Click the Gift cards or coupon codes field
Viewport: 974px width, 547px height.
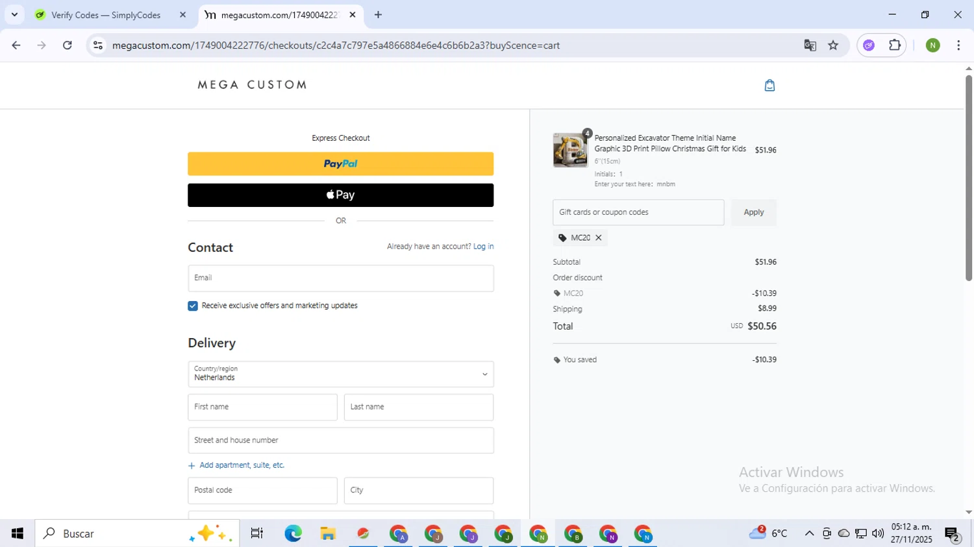[x=638, y=212]
